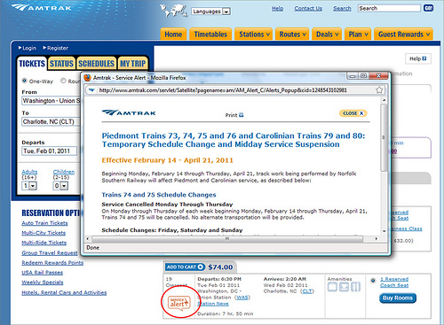The image size is (444, 325).
Task: Open Weekly Specials link
Action: point(43,282)
